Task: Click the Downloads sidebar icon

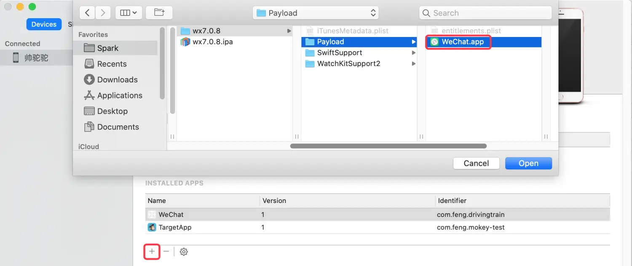Action: pyautogui.click(x=89, y=79)
